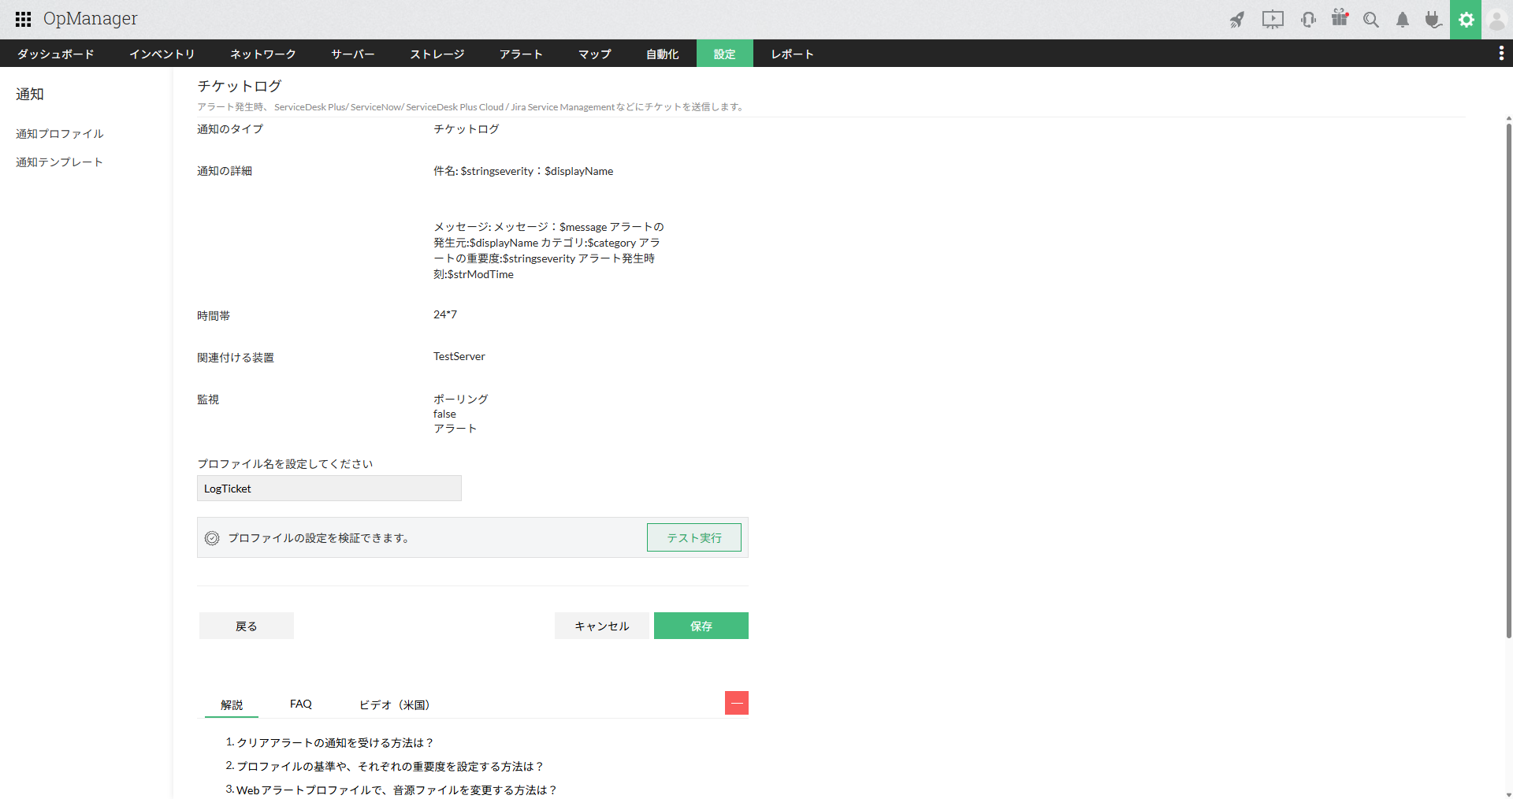Open the three-dot overflow menu
The width and height of the screenshot is (1513, 799).
coord(1501,54)
